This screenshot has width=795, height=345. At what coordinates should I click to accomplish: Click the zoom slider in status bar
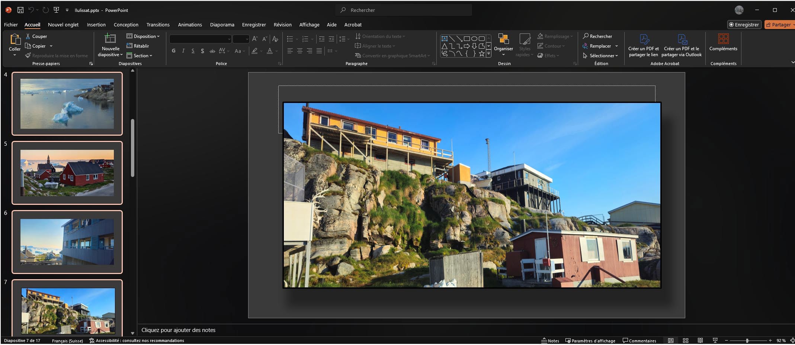[747, 341]
